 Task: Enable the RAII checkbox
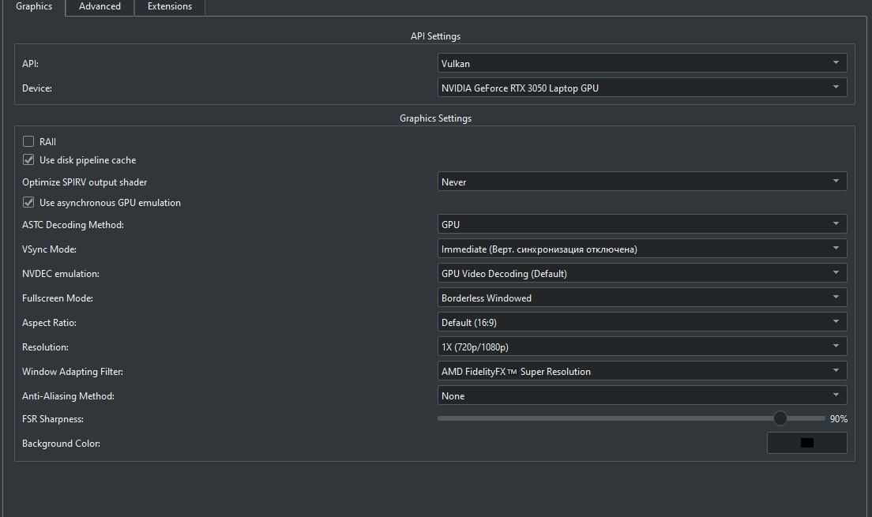[28, 142]
